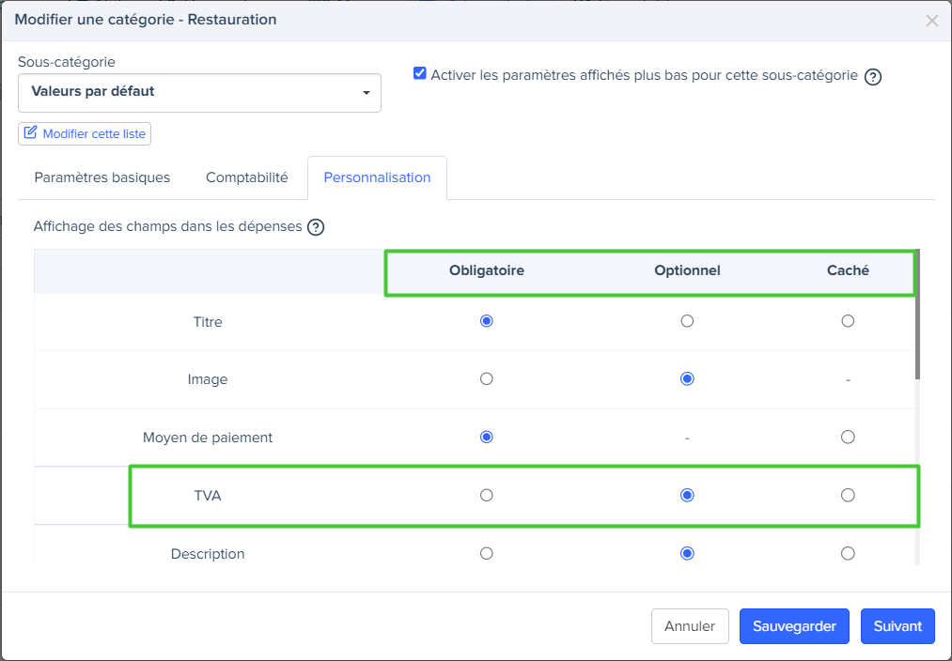
Task: Switch to Paramètres basiques tab
Action: 102,177
